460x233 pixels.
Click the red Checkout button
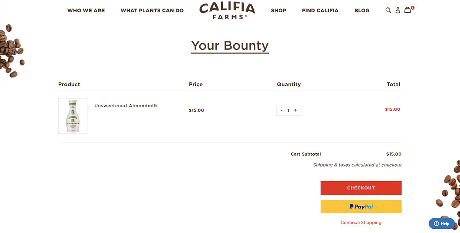point(361,188)
